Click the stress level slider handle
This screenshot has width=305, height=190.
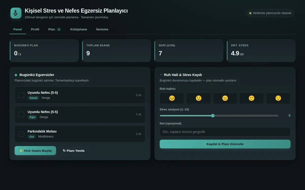(213, 116)
